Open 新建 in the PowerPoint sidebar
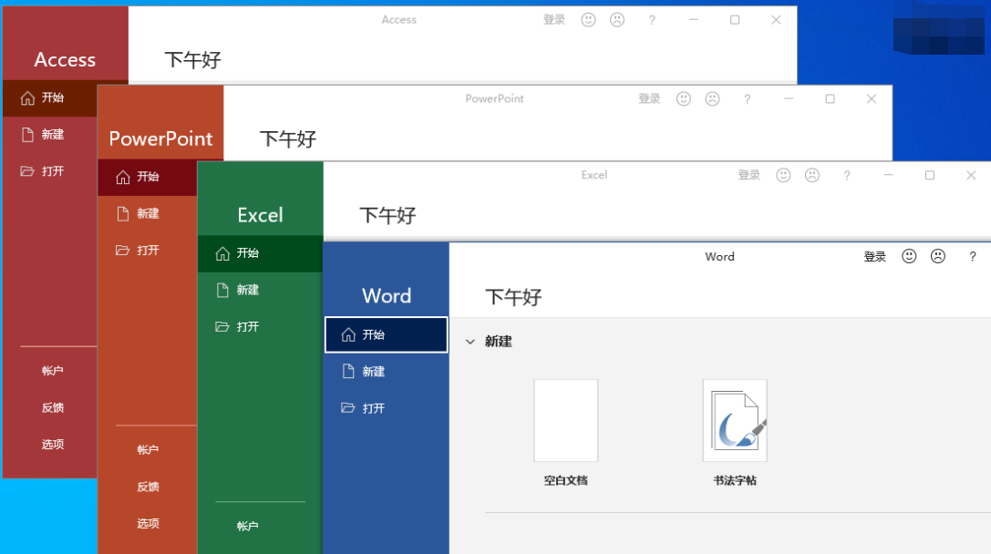Viewport: 991px width, 554px height. pyautogui.click(x=148, y=213)
